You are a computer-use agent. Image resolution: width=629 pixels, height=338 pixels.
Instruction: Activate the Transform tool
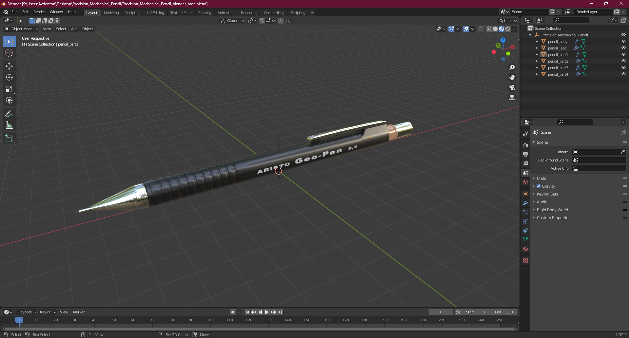point(9,101)
